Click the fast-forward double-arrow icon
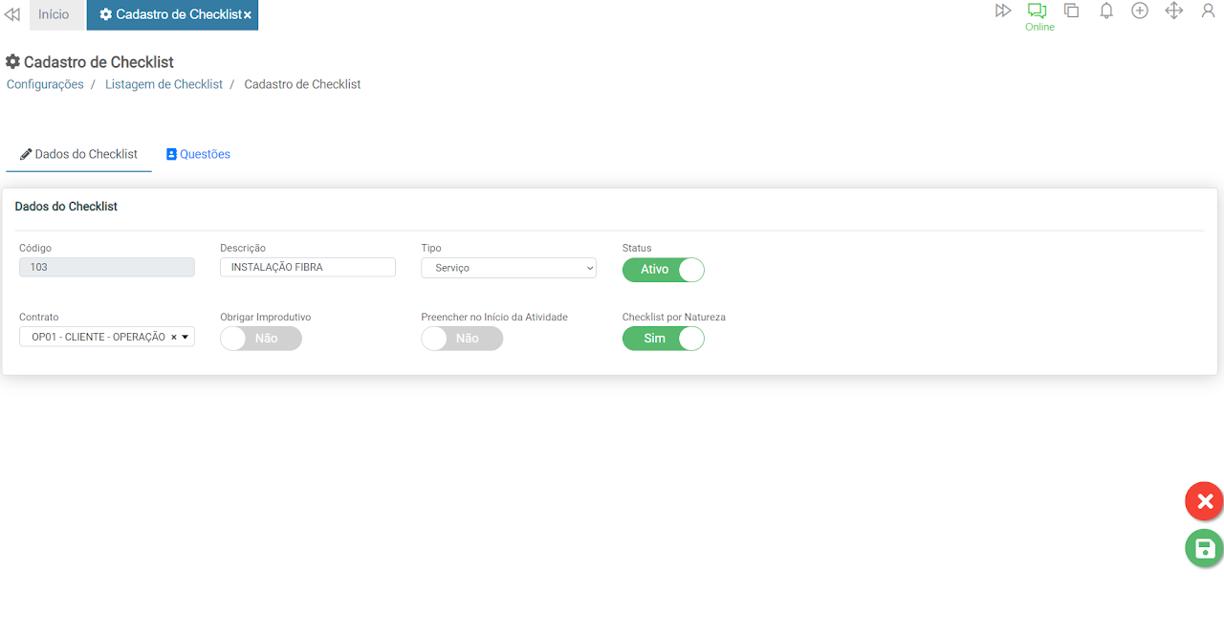The height and width of the screenshot is (617, 1224). coord(1003,11)
